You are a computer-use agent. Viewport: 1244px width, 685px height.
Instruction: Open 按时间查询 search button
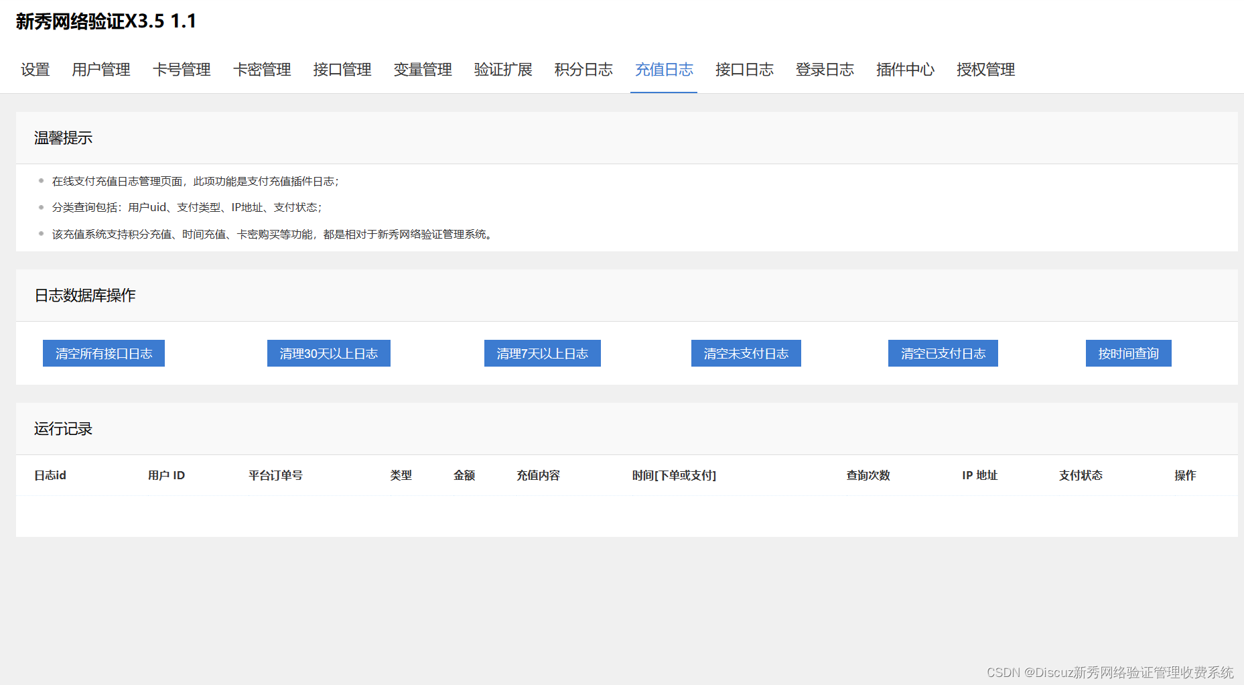(x=1129, y=353)
